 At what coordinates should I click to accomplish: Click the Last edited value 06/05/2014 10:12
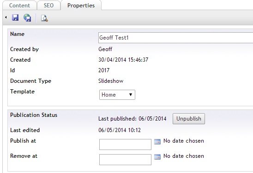coord(120,130)
